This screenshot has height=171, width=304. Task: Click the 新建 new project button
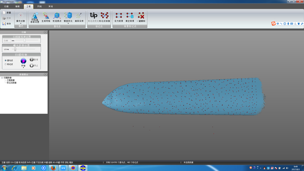tap(6, 13)
